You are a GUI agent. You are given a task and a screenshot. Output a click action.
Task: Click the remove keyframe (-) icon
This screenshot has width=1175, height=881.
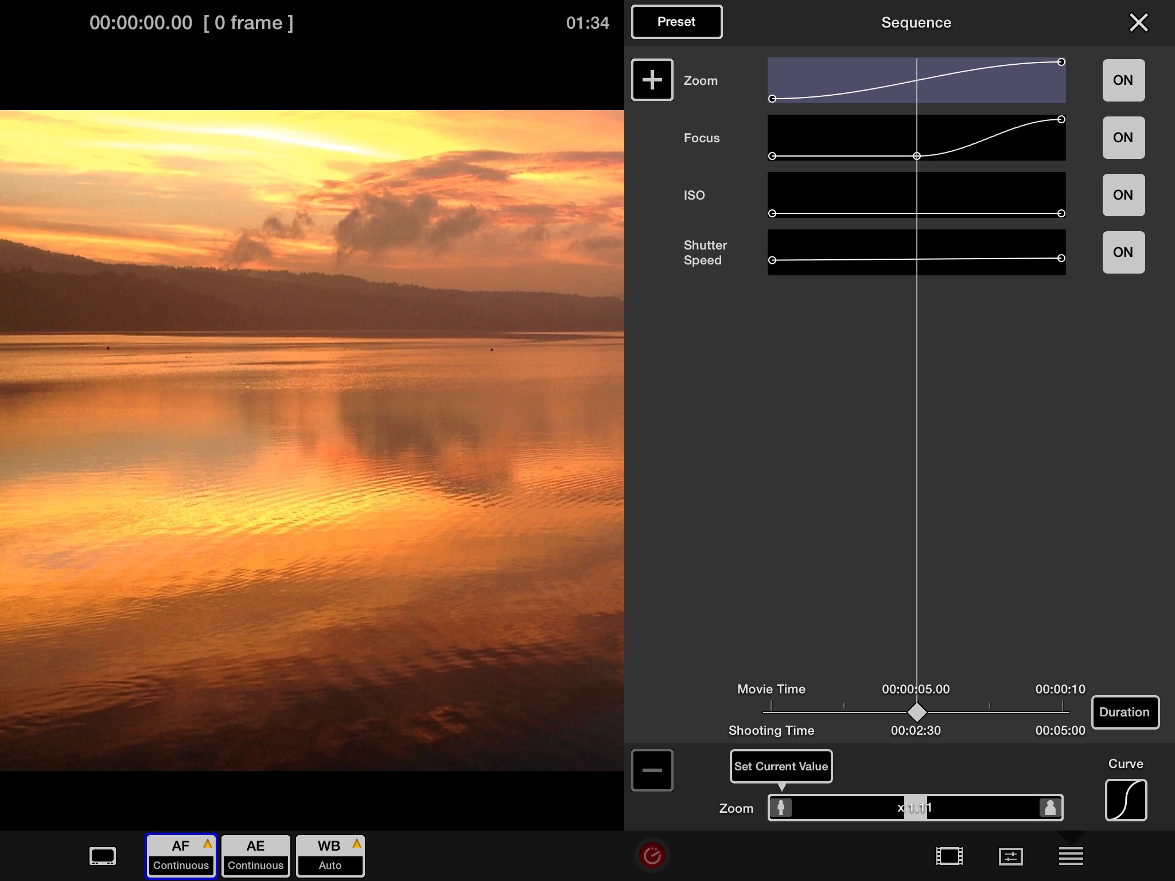pyautogui.click(x=652, y=770)
